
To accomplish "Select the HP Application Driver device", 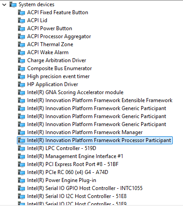I will tap(53, 84).
